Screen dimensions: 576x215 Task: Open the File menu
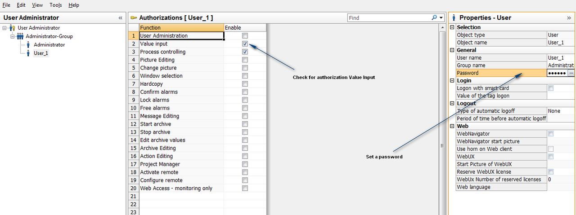pyautogui.click(x=6, y=5)
